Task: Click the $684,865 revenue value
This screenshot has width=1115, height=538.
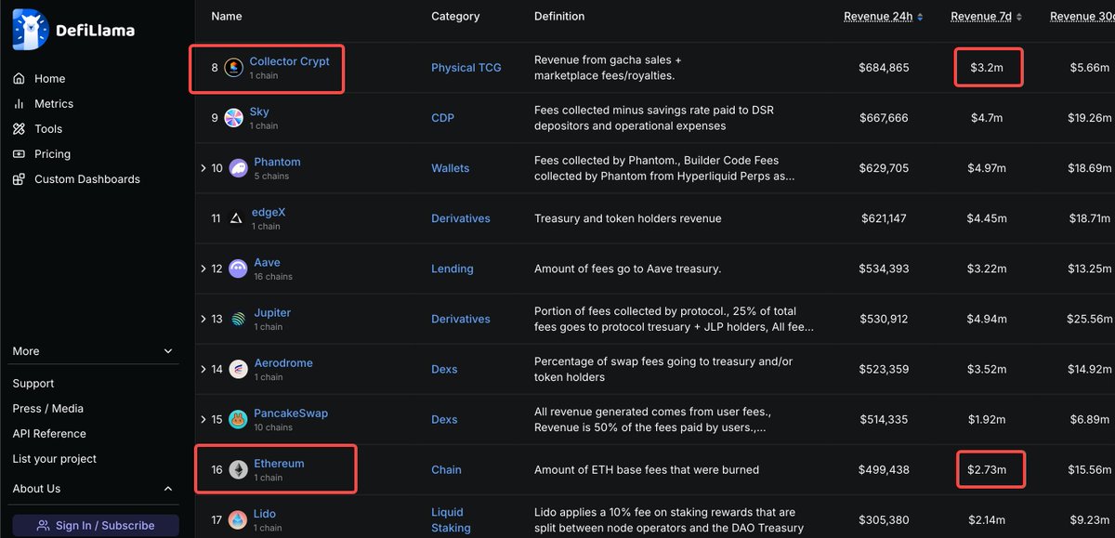Action: tap(884, 68)
